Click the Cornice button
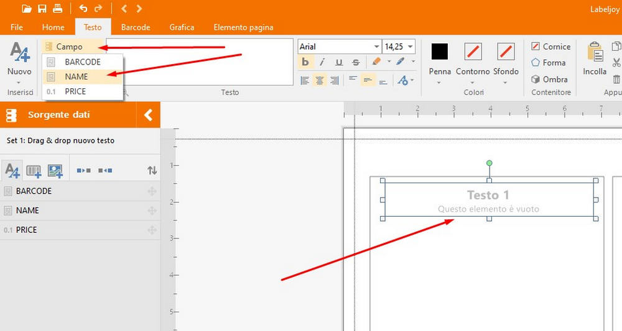 click(x=550, y=47)
